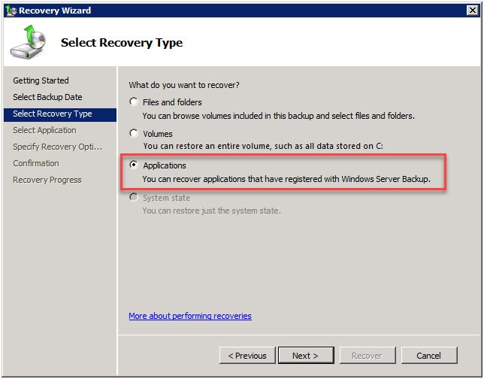
Task: Select the Confirmation step in sidebar
Action: click(x=35, y=163)
